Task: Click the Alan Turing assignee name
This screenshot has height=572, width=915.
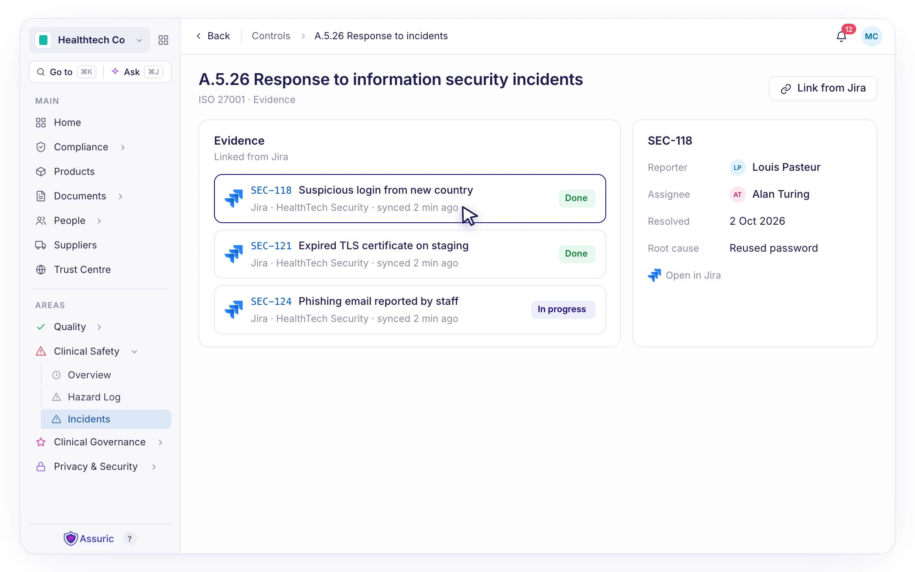Action: point(781,194)
